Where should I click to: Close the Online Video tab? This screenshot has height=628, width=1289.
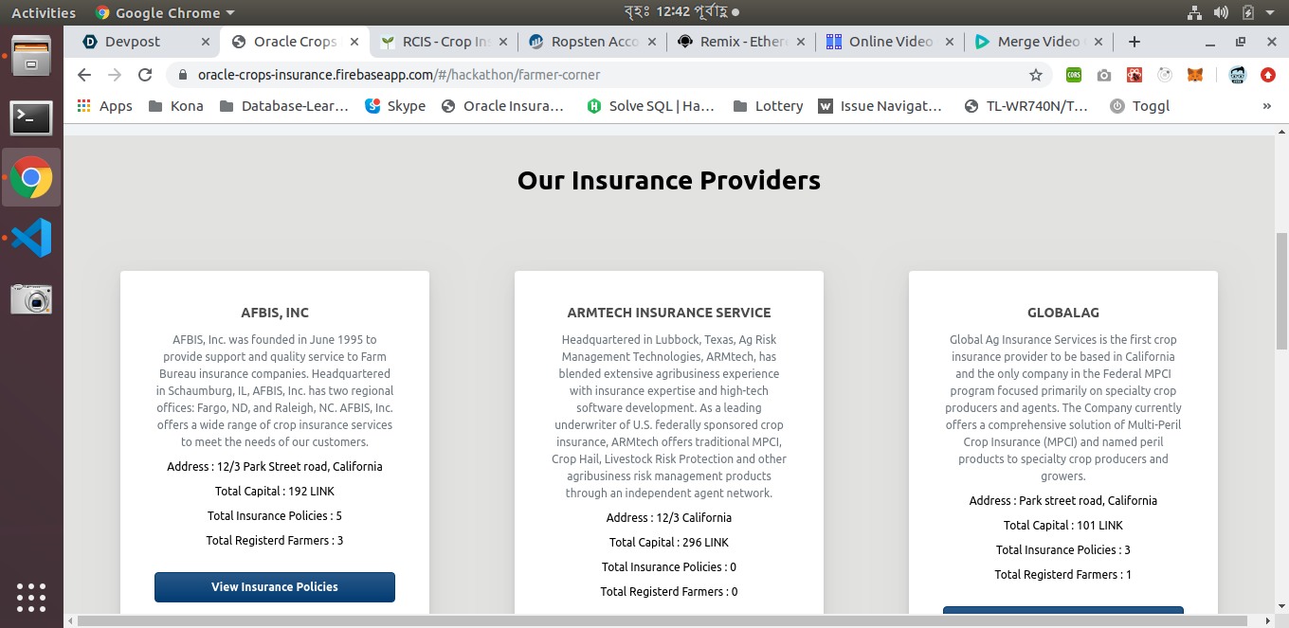pyautogui.click(x=950, y=42)
